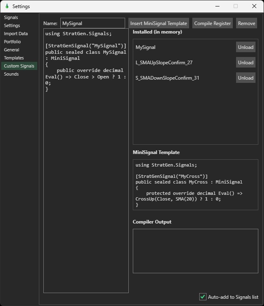Screen dimensions: 264x306
Task: Unload S_SMADownSlopeConfirm_31 signal
Action: (246, 78)
